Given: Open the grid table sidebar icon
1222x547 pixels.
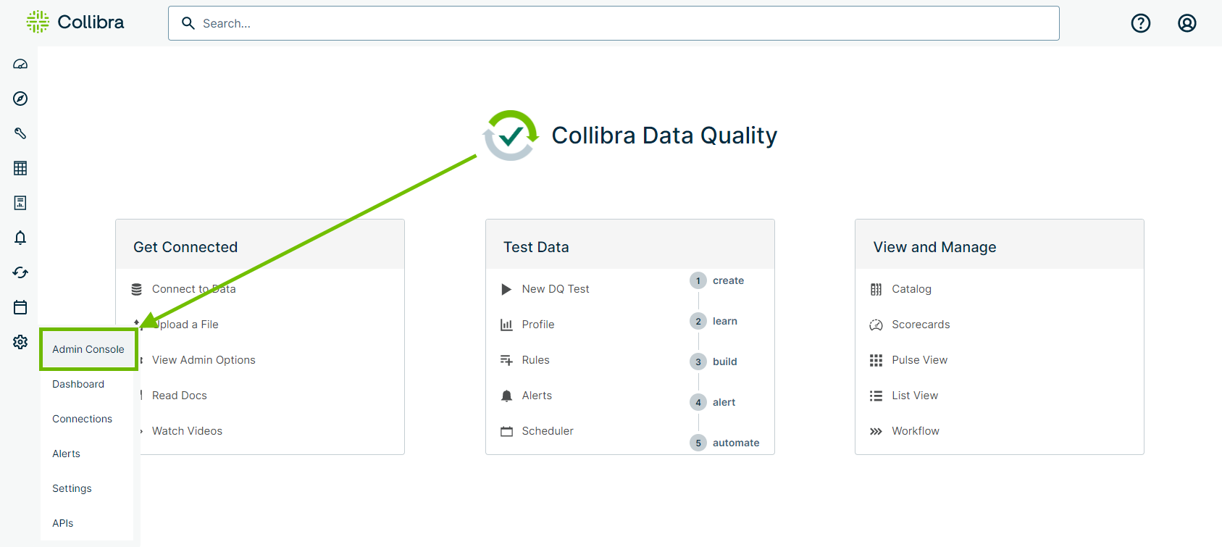Looking at the screenshot, I should click(20, 168).
